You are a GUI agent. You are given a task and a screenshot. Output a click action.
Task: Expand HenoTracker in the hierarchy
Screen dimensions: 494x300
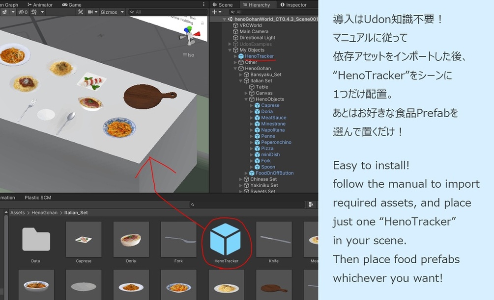tap(235, 56)
